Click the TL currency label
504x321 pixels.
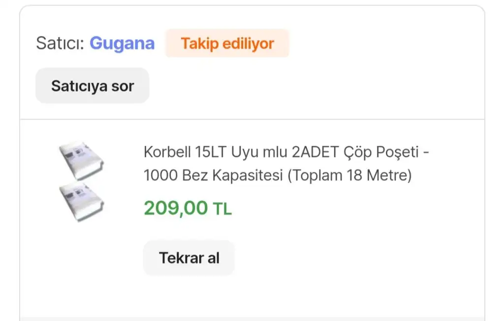pos(222,209)
